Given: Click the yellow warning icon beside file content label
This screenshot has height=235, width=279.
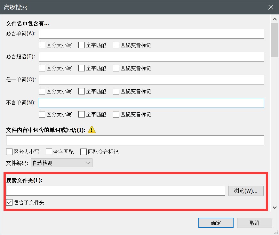Looking at the screenshot, I should pos(92,130).
